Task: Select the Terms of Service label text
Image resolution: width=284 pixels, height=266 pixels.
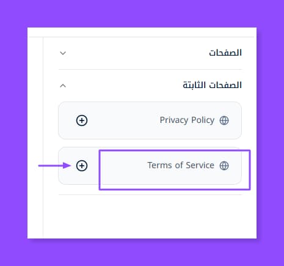Action: pyautogui.click(x=181, y=165)
